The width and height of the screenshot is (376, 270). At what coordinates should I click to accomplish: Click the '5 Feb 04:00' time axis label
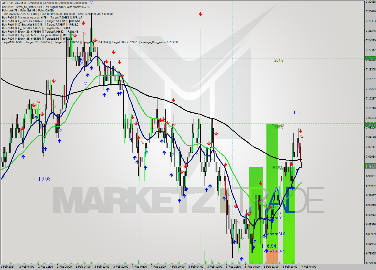[x=196, y=267]
